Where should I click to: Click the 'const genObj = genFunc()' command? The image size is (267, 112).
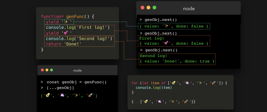(76, 82)
